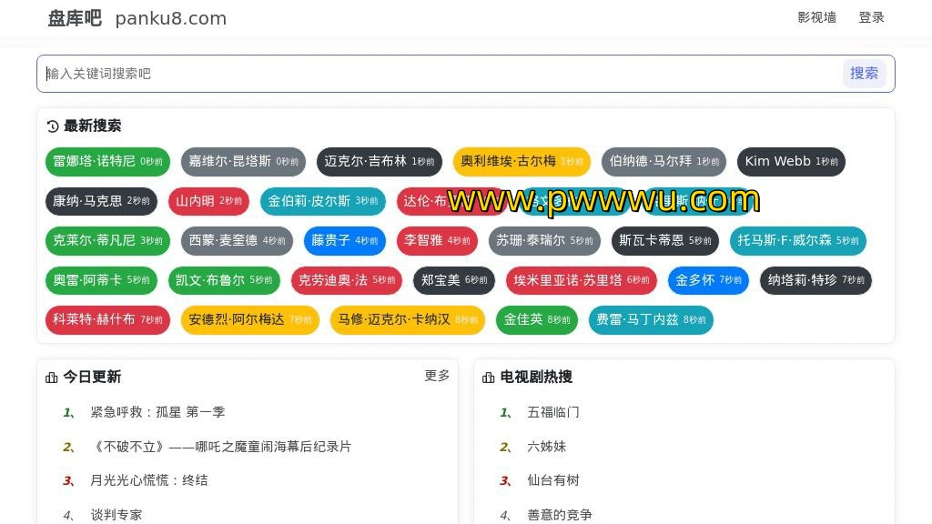
Task: Click the 搜索 search button
Action: (x=865, y=73)
